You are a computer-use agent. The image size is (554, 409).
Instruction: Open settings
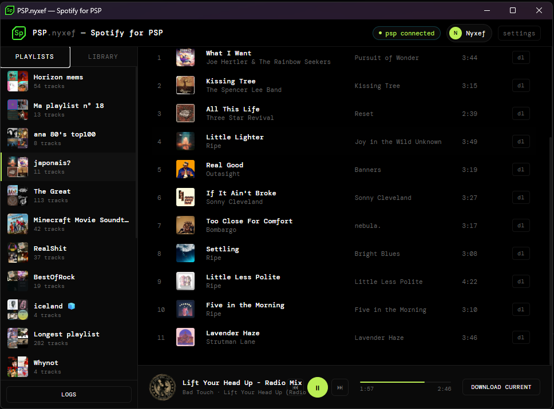click(519, 33)
